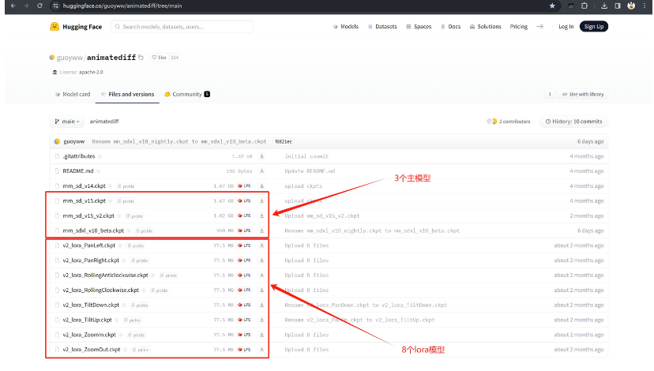Click download icon for v2_lora_ZoomOut.ckpt
The height and width of the screenshot is (371, 654).
(x=261, y=350)
